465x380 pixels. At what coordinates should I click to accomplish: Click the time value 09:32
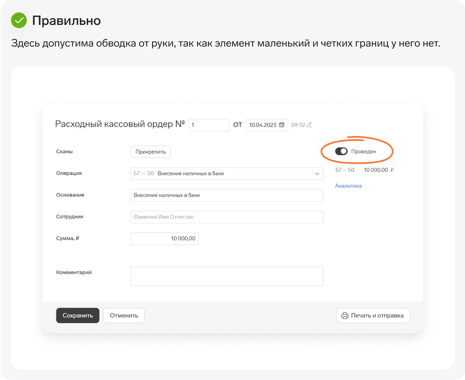point(298,125)
